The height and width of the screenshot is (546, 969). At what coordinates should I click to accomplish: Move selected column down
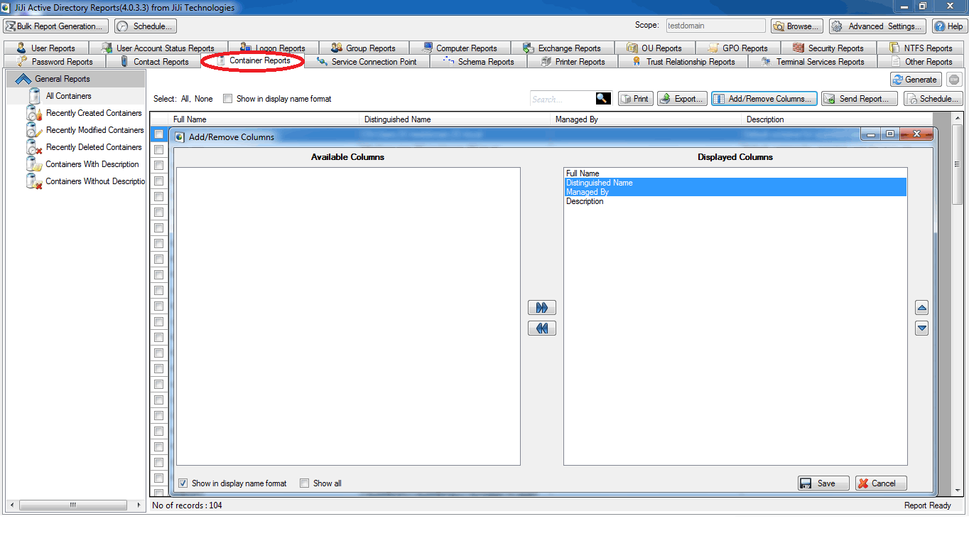921,328
